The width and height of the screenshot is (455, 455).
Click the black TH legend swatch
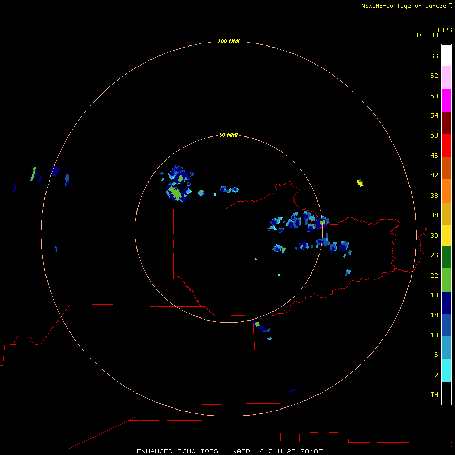click(446, 393)
